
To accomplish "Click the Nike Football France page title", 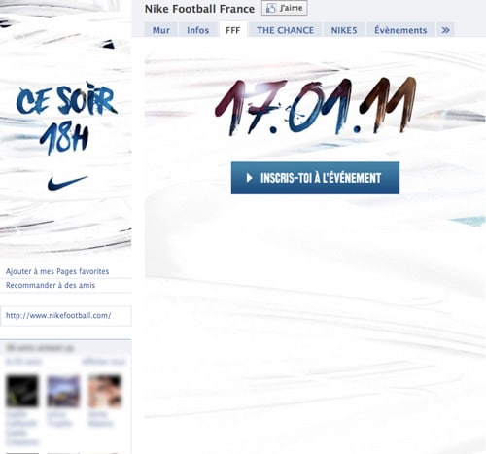I will click(199, 9).
